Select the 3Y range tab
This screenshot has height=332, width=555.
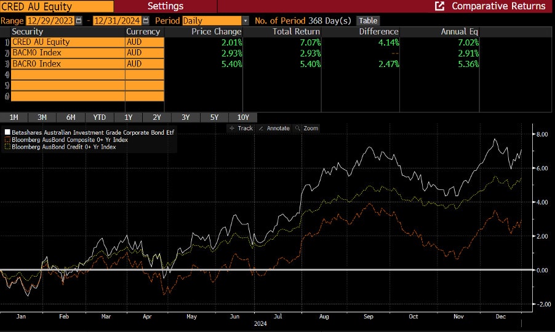pyautogui.click(x=185, y=117)
